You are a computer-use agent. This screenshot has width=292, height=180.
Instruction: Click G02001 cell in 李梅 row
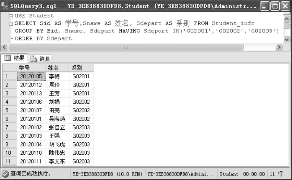click(x=81, y=76)
